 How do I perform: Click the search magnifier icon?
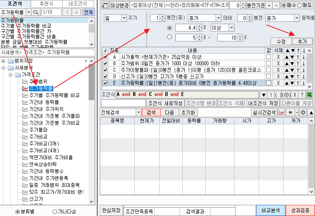tap(36, 12)
